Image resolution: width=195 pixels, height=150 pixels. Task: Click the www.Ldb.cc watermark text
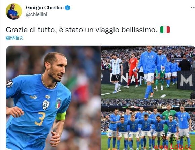(x=173, y=147)
